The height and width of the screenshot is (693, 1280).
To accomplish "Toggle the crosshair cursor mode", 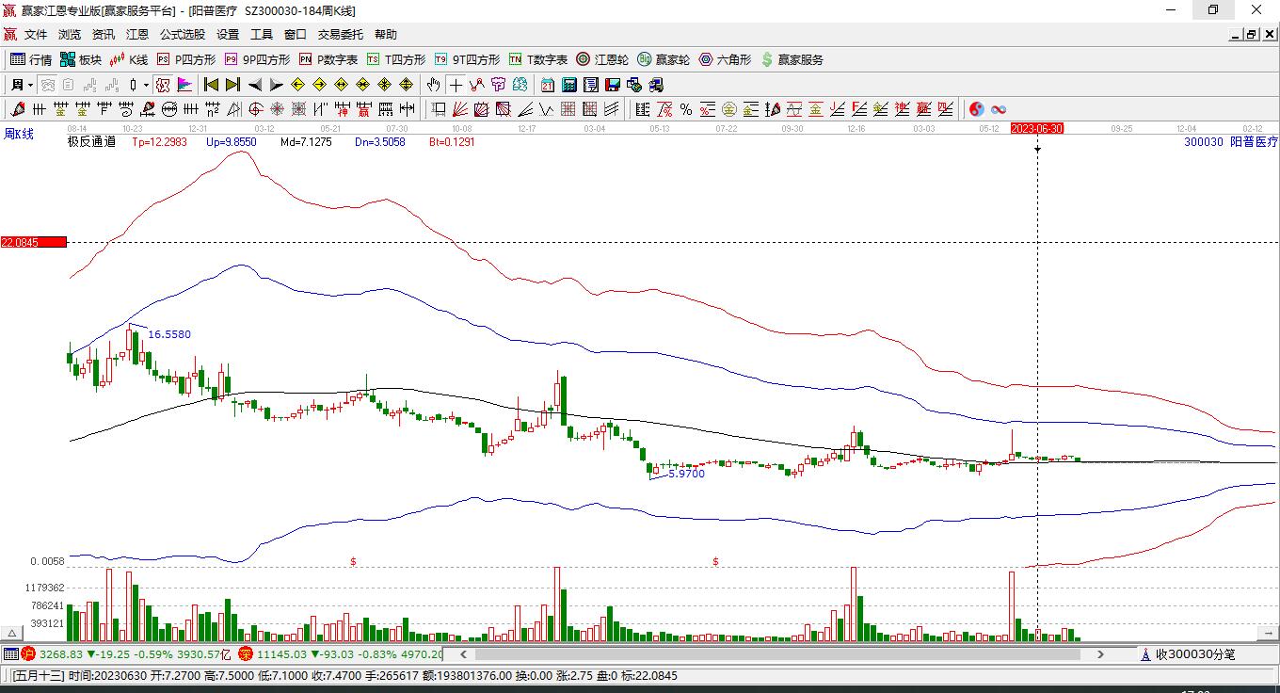I will pos(456,85).
